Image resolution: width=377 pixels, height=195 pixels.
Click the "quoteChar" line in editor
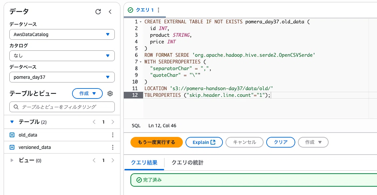175,75
